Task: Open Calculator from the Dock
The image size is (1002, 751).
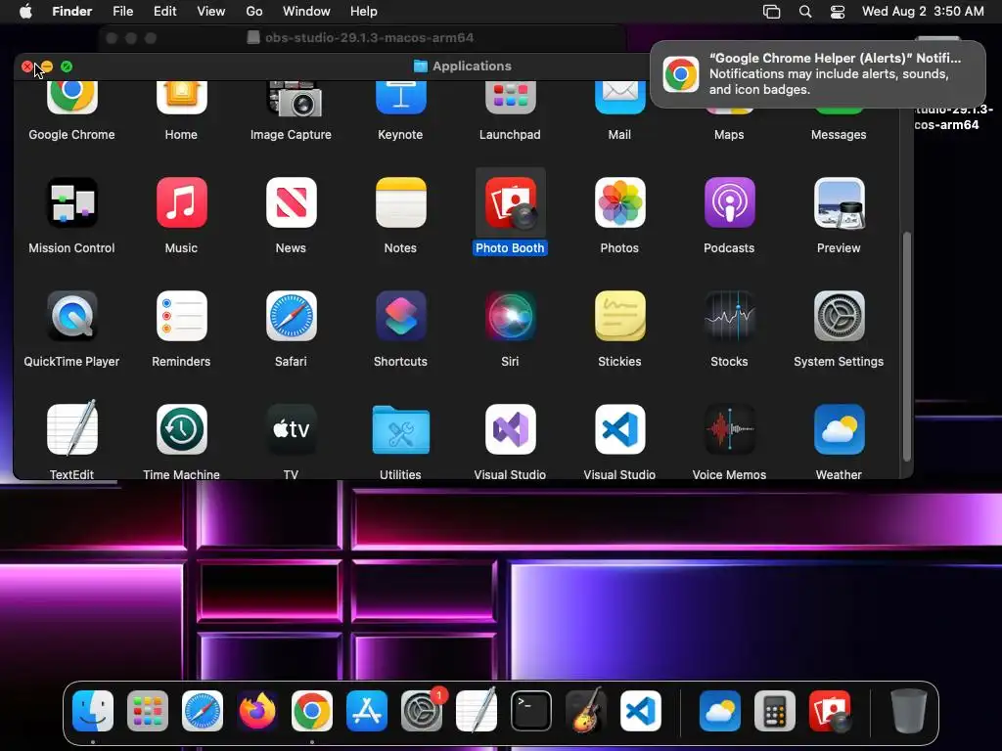Action: [x=775, y=711]
